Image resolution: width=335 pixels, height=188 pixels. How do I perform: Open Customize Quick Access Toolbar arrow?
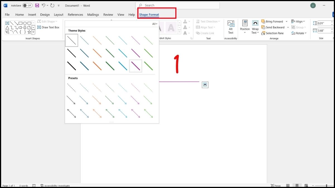[59, 6]
